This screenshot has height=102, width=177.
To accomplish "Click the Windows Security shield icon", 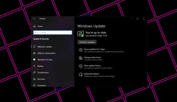I will (x=35, y=60).
